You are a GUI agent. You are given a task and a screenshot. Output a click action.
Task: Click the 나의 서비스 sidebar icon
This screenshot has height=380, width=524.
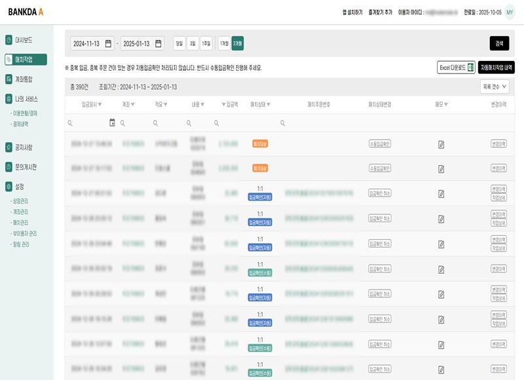click(9, 99)
